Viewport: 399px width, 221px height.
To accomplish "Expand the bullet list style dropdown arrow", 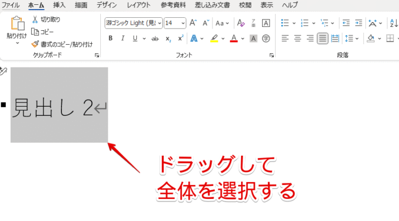I will (x=294, y=23).
